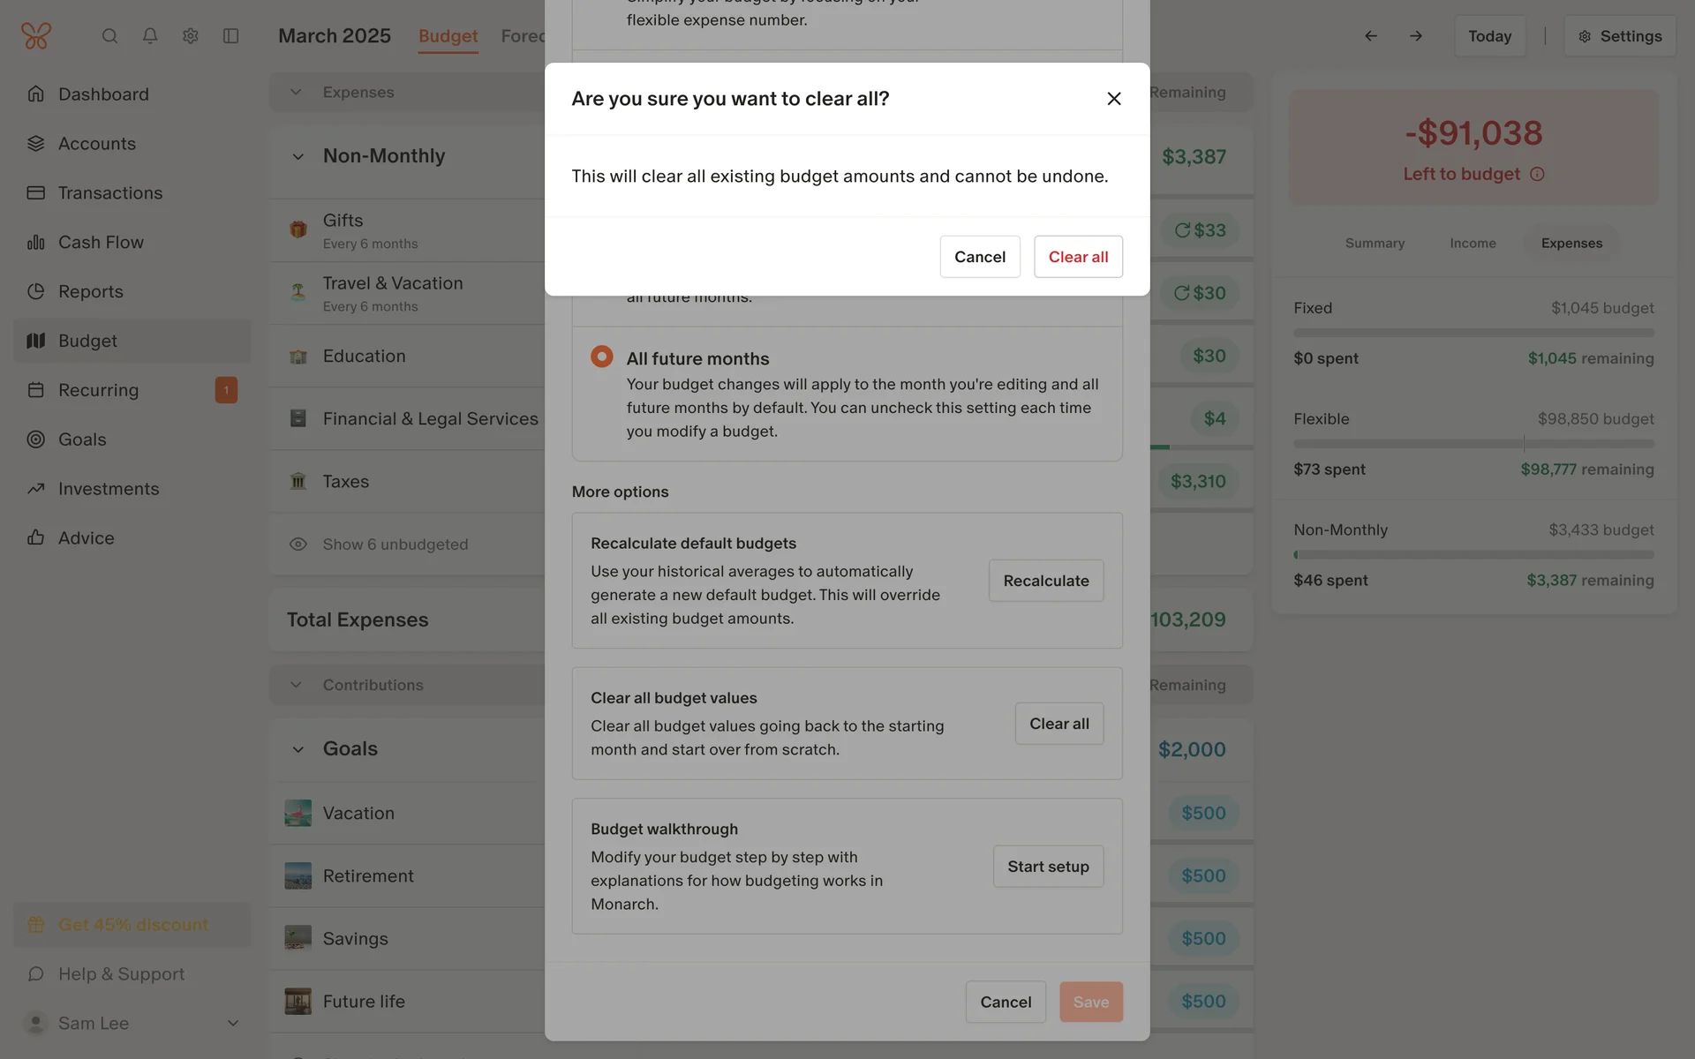The image size is (1695, 1059).
Task: Go to previous month arrow
Action: (1371, 36)
